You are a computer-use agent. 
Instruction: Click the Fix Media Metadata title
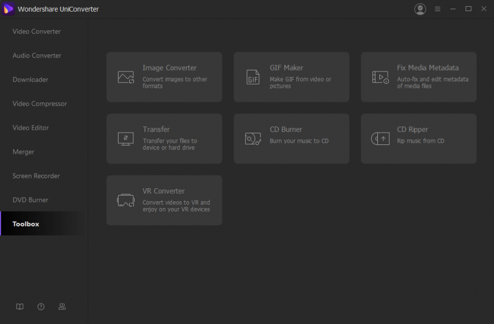coord(428,68)
